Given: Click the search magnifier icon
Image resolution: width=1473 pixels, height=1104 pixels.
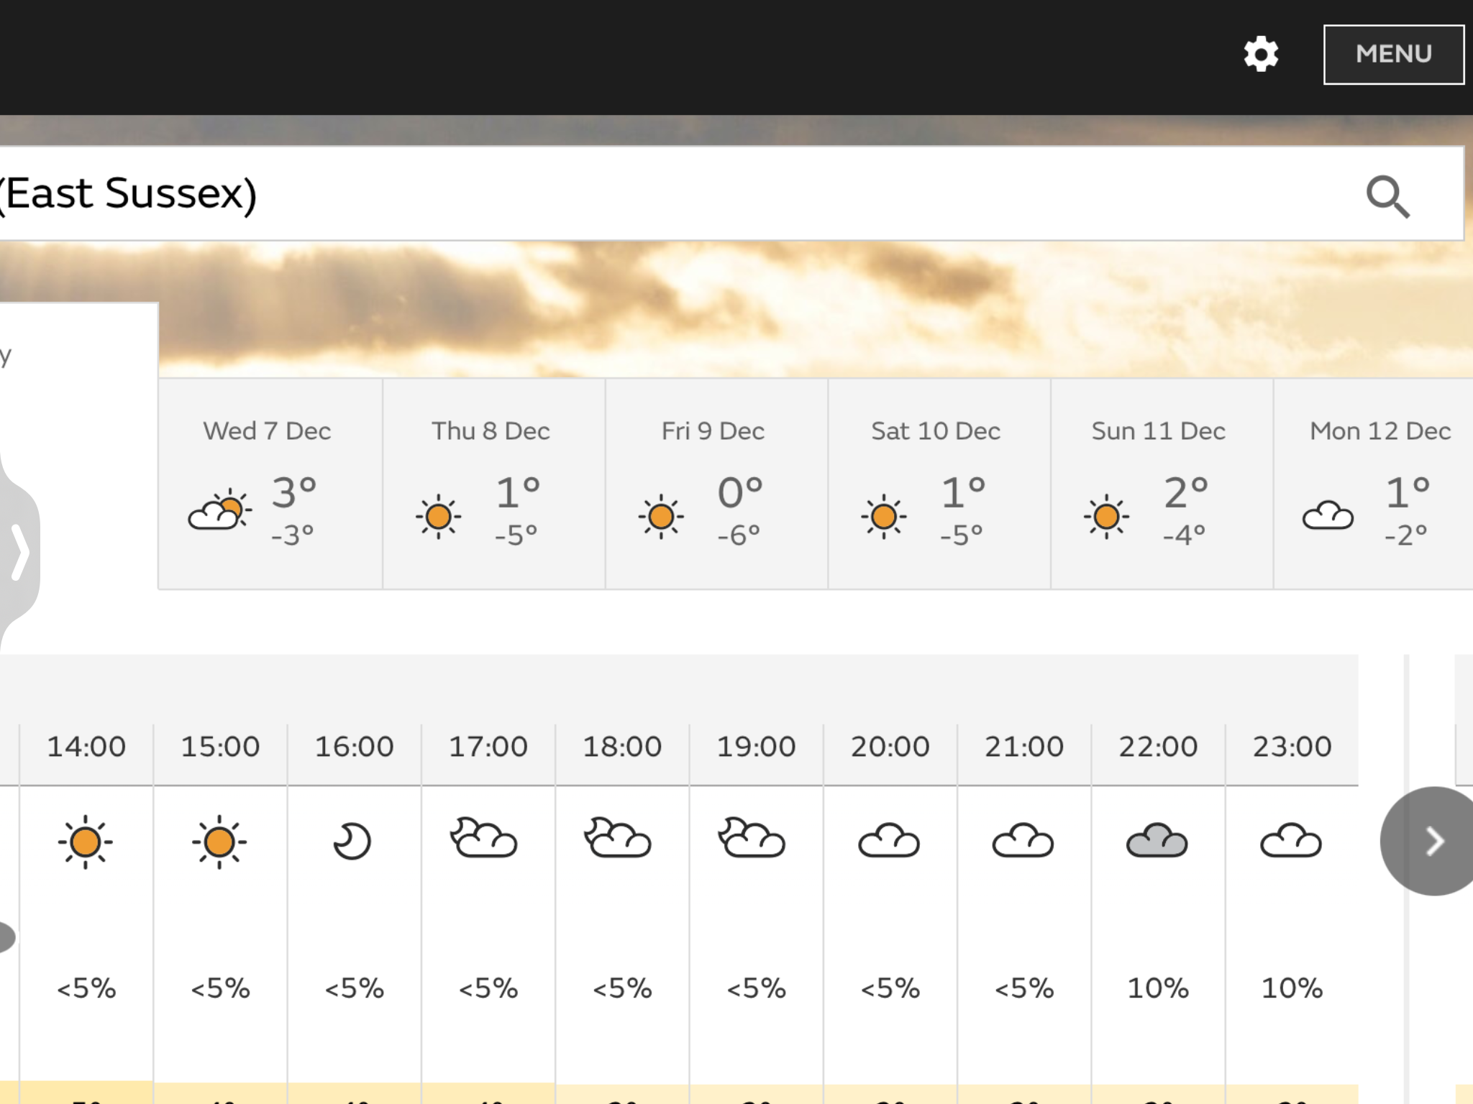Looking at the screenshot, I should (1387, 195).
